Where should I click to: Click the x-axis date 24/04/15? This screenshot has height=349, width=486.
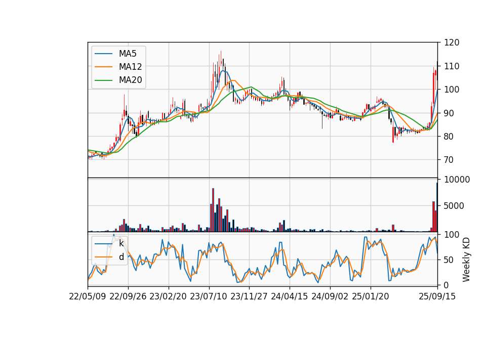[290, 296]
